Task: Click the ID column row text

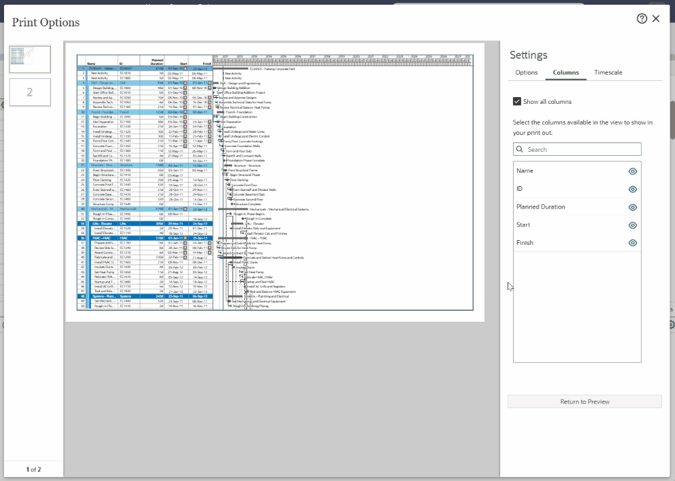Action: (x=519, y=189)
